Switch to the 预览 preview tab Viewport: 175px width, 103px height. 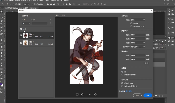tap(57, 15)
